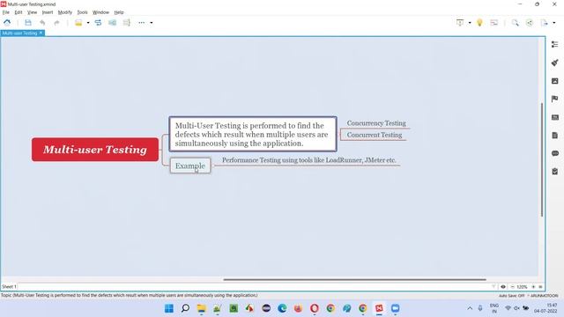Viewport: 564px width, 317px height.
Task: Open Windows Search from the taskbar
Action: pos(185,308)
